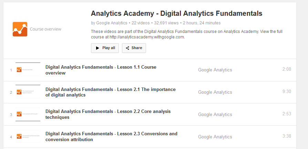308x149 pixels.
Task: Open Google Analytics channel for Lesson 2.2
Action: click(x=215, y=114)
